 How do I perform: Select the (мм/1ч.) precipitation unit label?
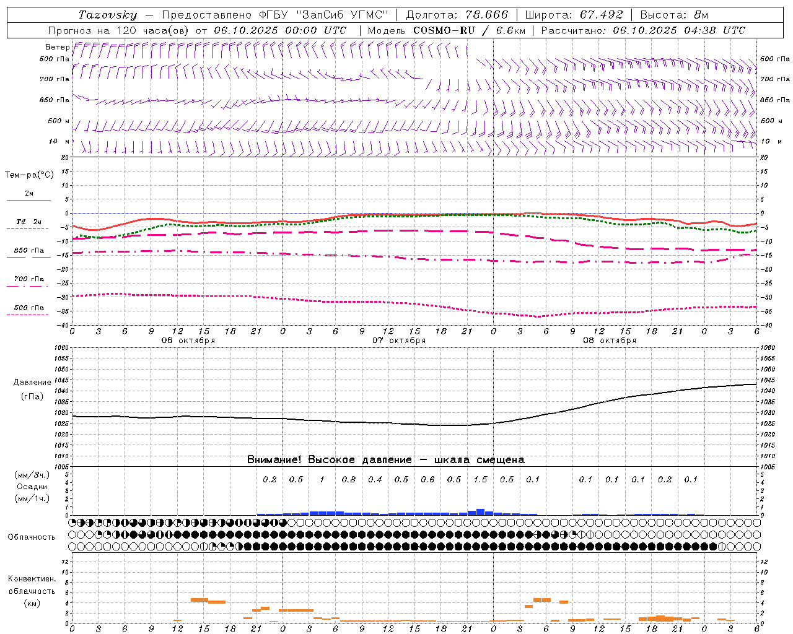pyautogui.click(x=32, y=498)
